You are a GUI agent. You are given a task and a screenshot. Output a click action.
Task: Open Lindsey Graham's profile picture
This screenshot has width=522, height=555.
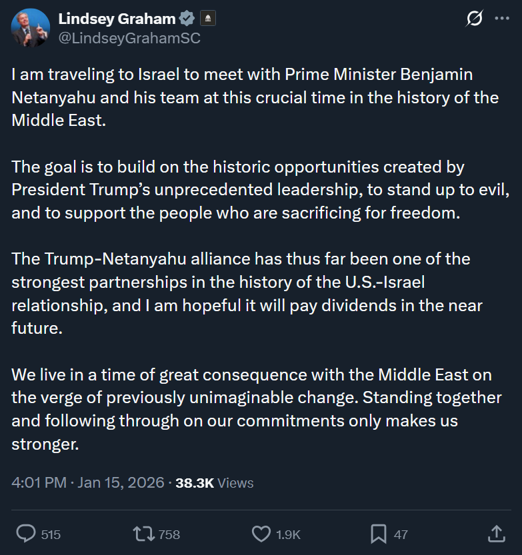coord(31,27)
